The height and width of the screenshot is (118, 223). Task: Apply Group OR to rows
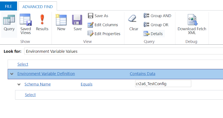coord(156,25)
